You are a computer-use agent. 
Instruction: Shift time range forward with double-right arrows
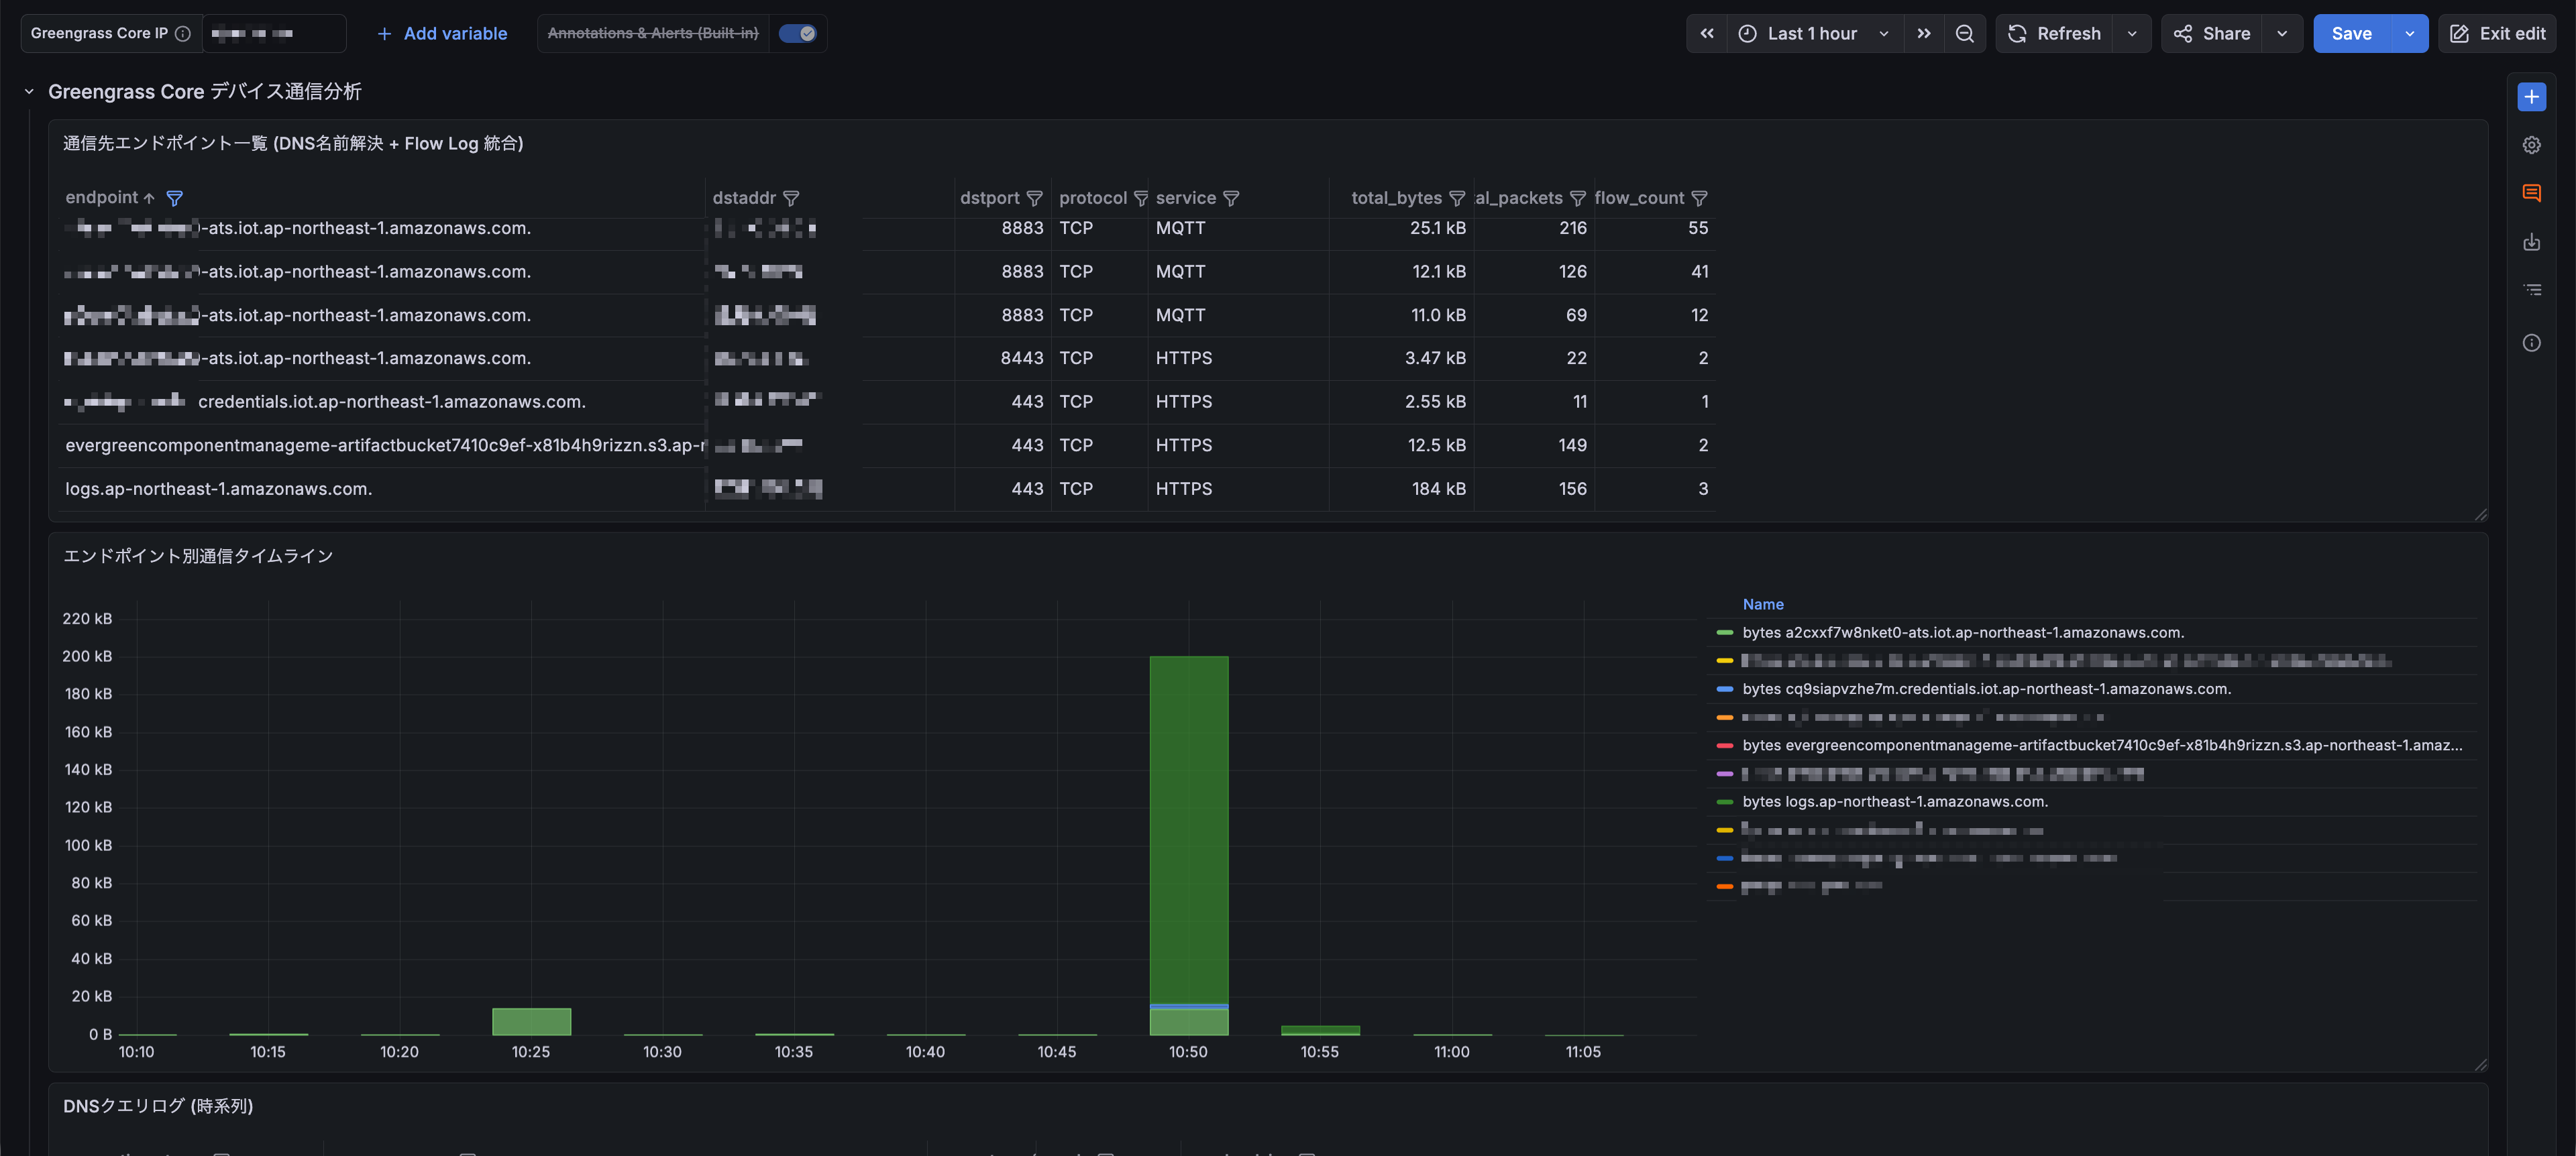(1924, 33)
